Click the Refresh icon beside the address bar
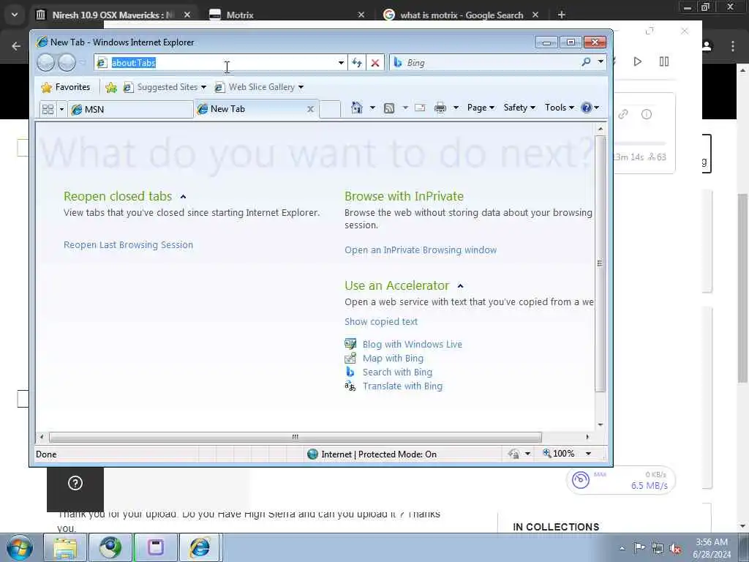The width and height of the screenshot is (749, 562). coord(357,63)
